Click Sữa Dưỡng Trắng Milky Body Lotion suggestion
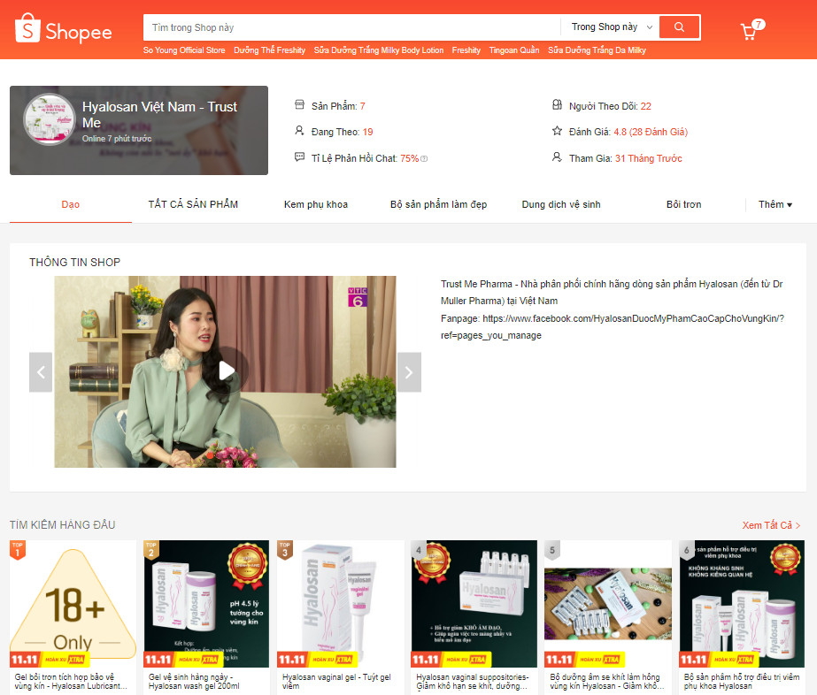Image resolution: width=817 pixels, height=695 pixels. 378,50
